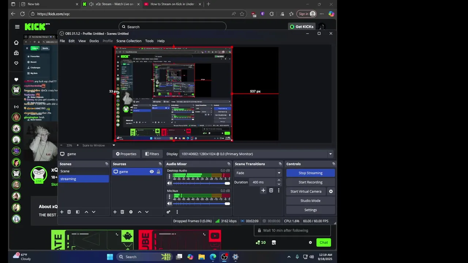Remove selected source with the trash icon
Viewport: 468px width, 263px height.
122,212
